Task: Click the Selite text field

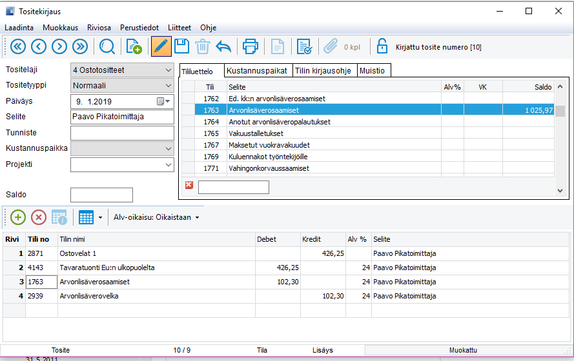Action: click(122, 117)
